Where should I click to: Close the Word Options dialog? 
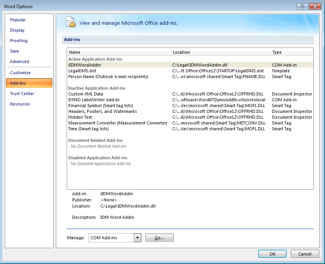coord(314,6)
